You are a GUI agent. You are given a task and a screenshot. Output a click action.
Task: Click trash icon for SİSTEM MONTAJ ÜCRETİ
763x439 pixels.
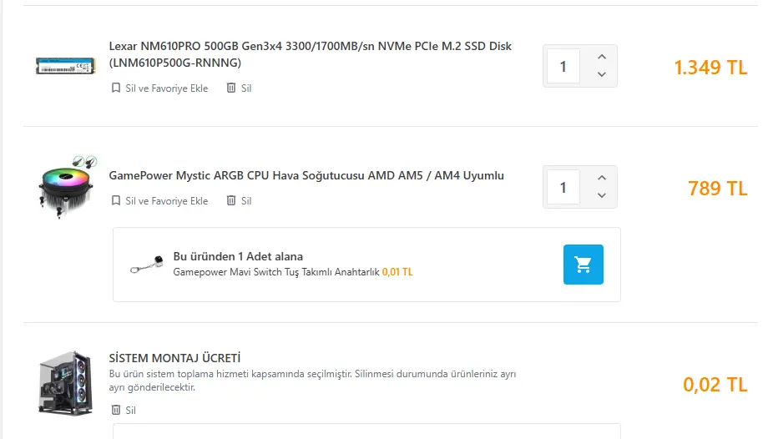116,410
